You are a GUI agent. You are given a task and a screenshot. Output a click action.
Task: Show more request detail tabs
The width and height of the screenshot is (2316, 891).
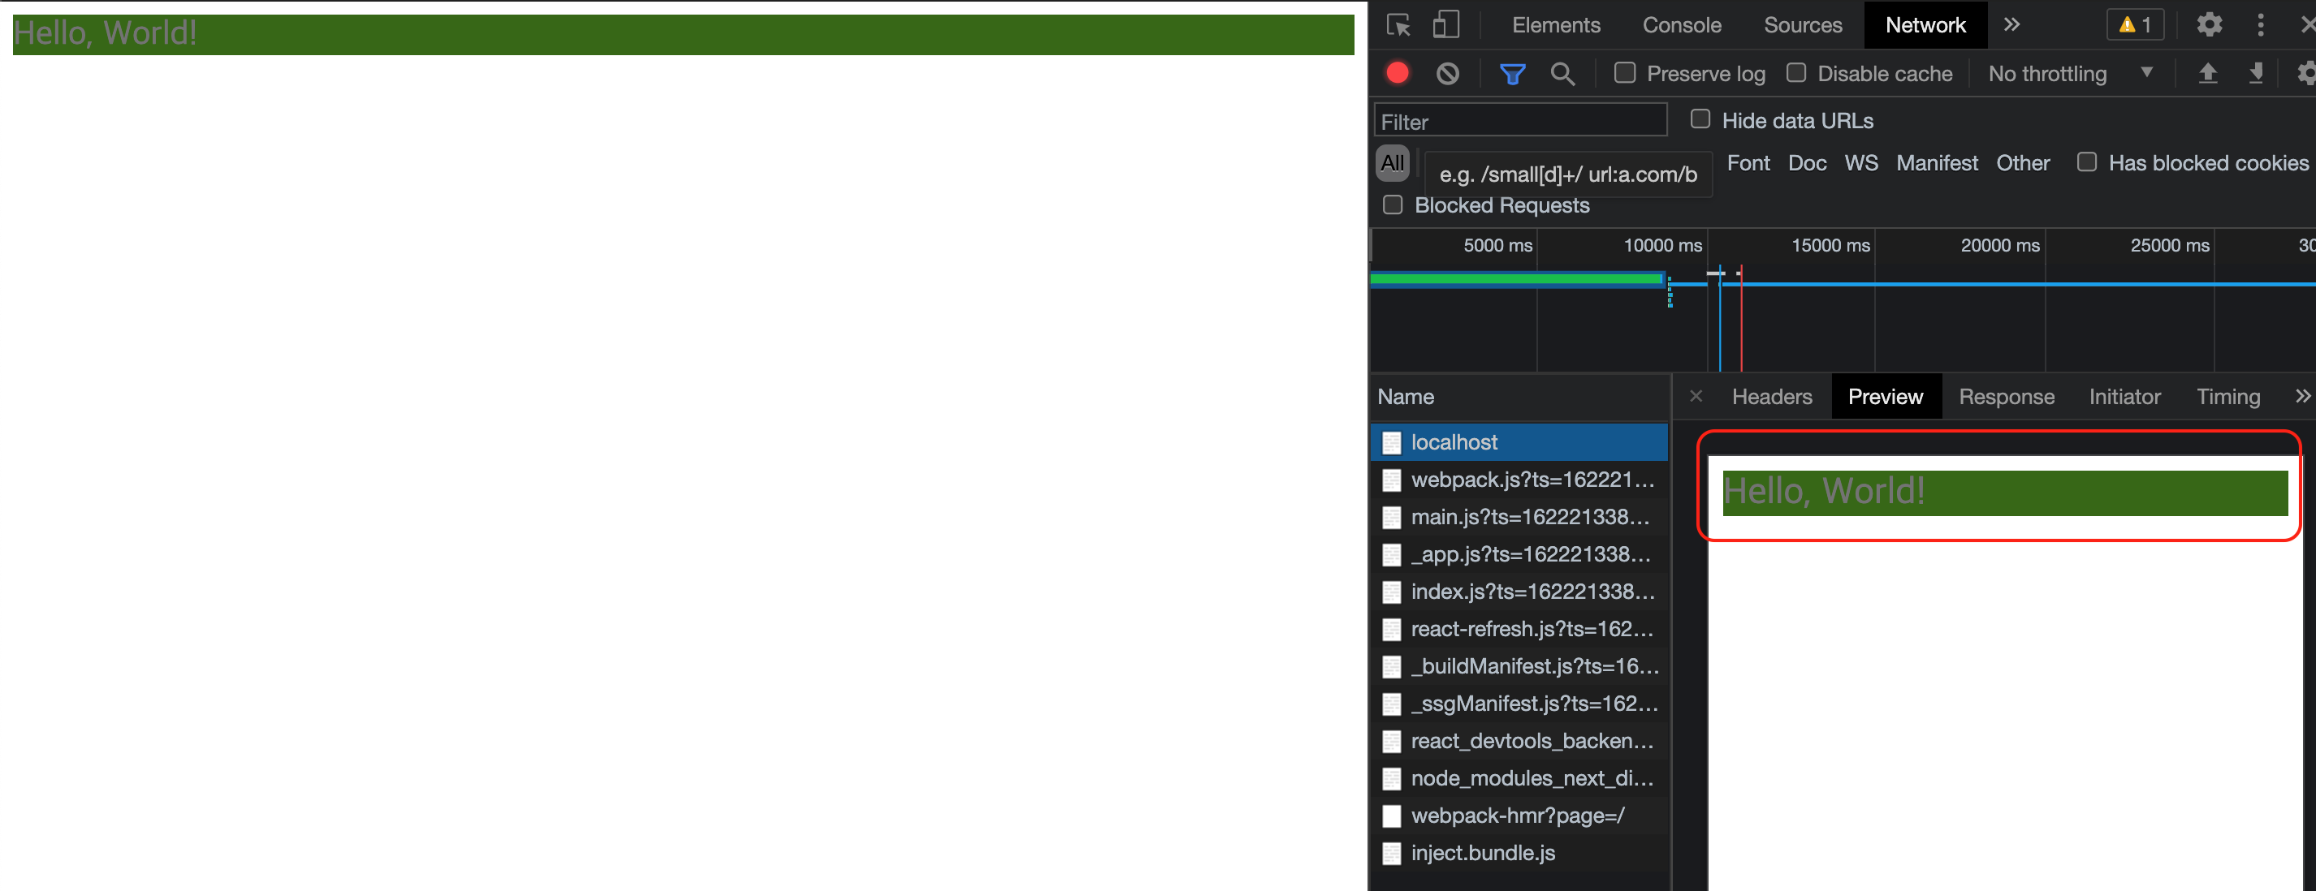pos(2301,396)
